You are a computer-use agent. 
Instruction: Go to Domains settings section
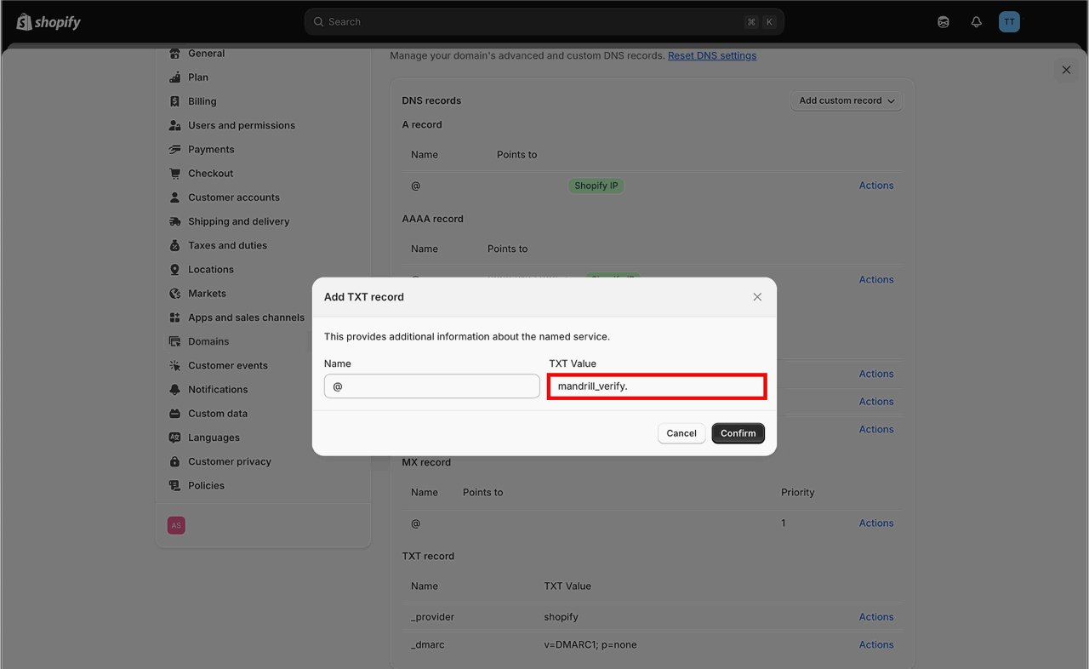pos(208,341)
